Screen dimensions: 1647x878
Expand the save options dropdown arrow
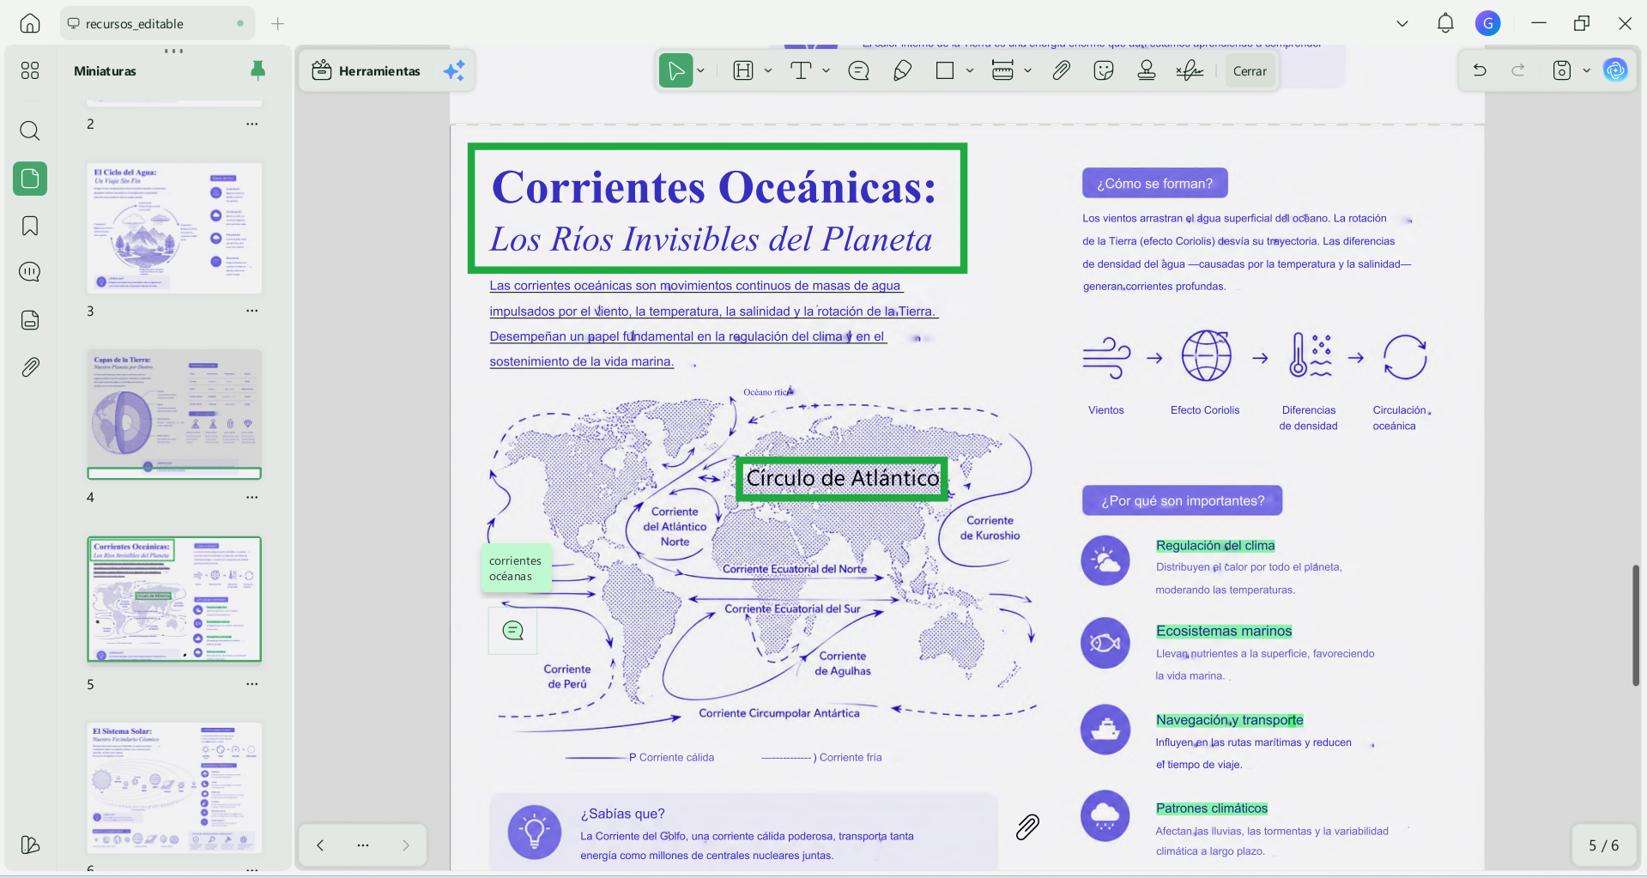click(x=1586, y=70)
